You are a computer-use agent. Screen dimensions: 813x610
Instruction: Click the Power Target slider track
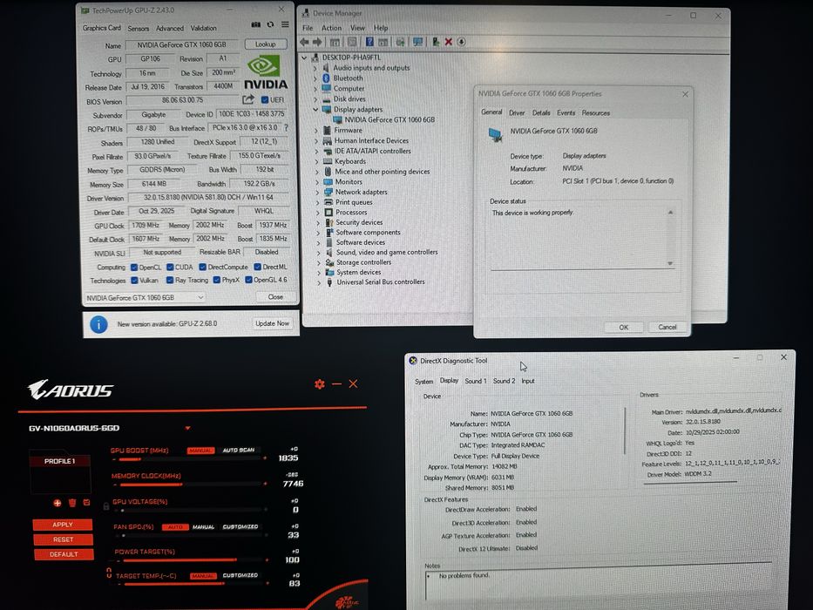(192, 560)
